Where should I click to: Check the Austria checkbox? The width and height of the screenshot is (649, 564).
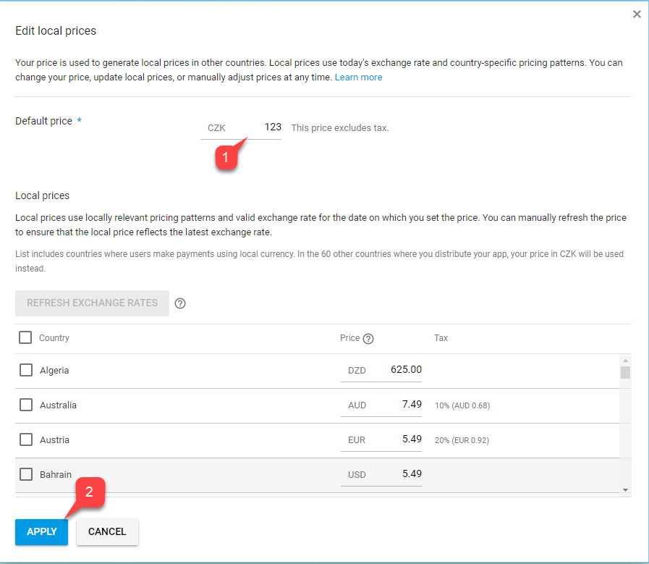click(x=25, y=439)
